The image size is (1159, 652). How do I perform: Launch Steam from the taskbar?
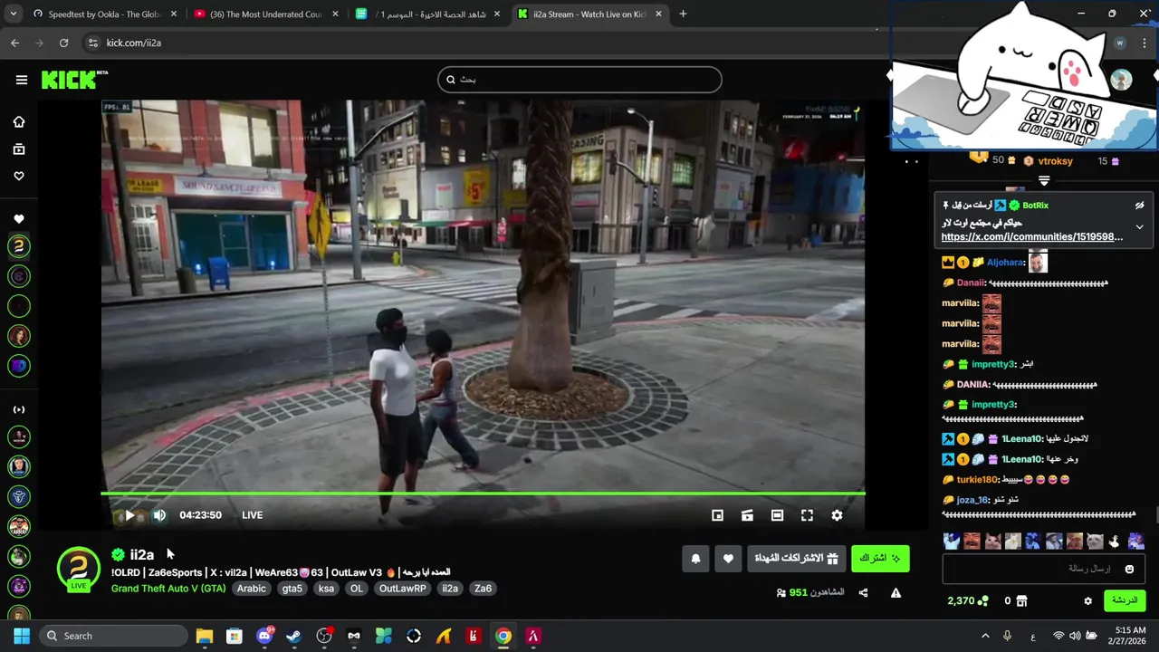point(294,636)
